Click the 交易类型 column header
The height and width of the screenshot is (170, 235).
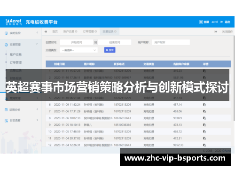pos(149,64)
